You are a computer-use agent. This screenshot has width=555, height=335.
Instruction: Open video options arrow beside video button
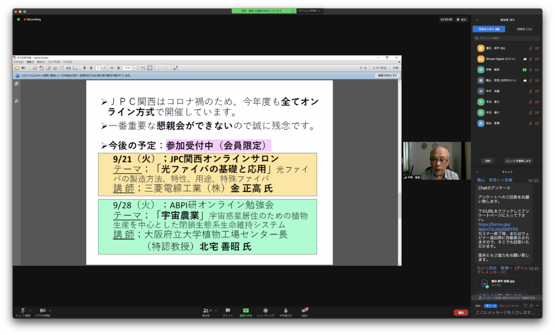(50, 311)
